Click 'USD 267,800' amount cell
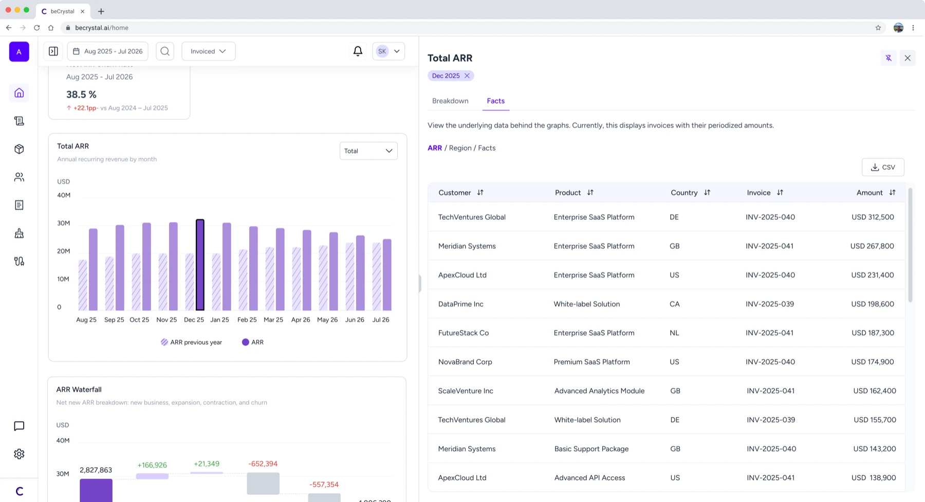 click(x=872, y=246)
